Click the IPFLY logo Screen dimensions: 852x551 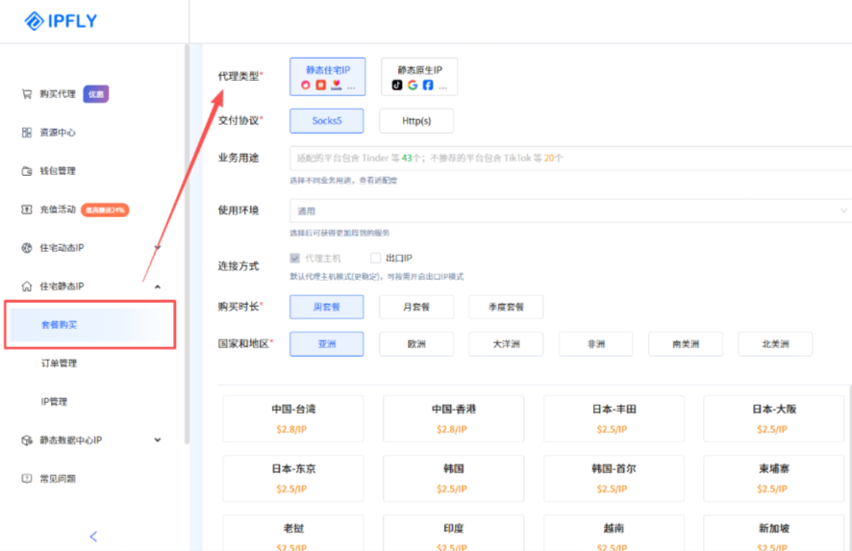point(61,20)
